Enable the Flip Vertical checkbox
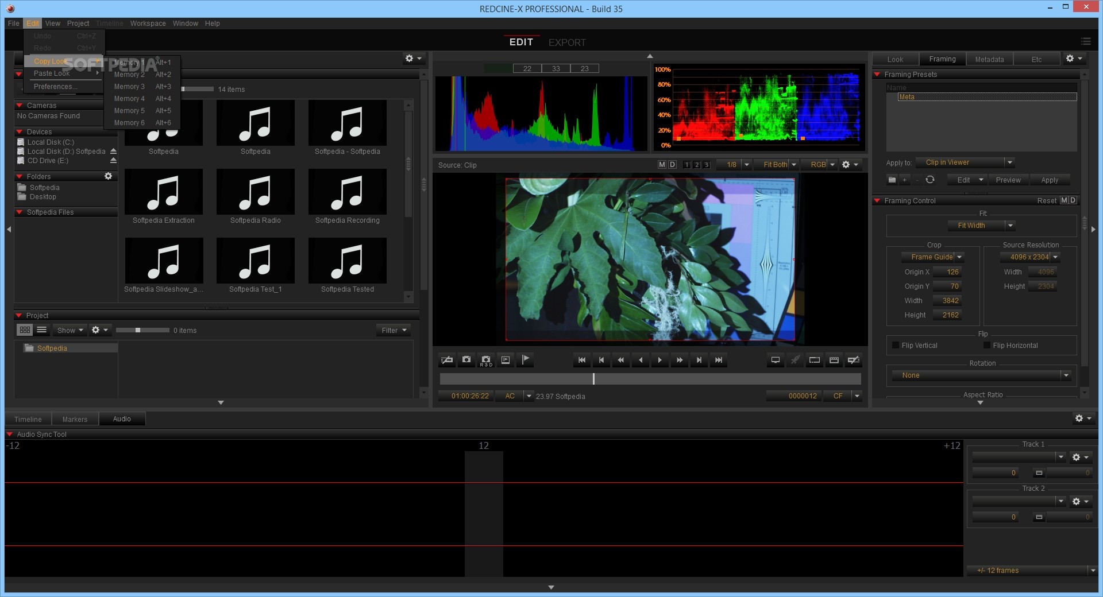 [896, 346]
